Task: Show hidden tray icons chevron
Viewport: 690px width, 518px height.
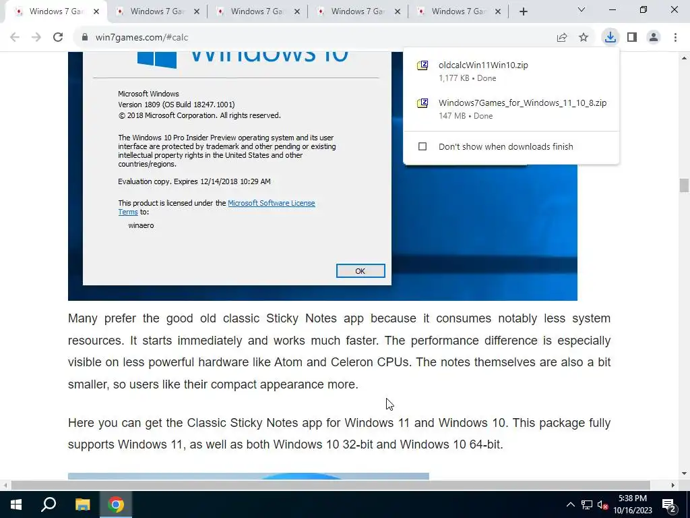Action: (570, 505)
